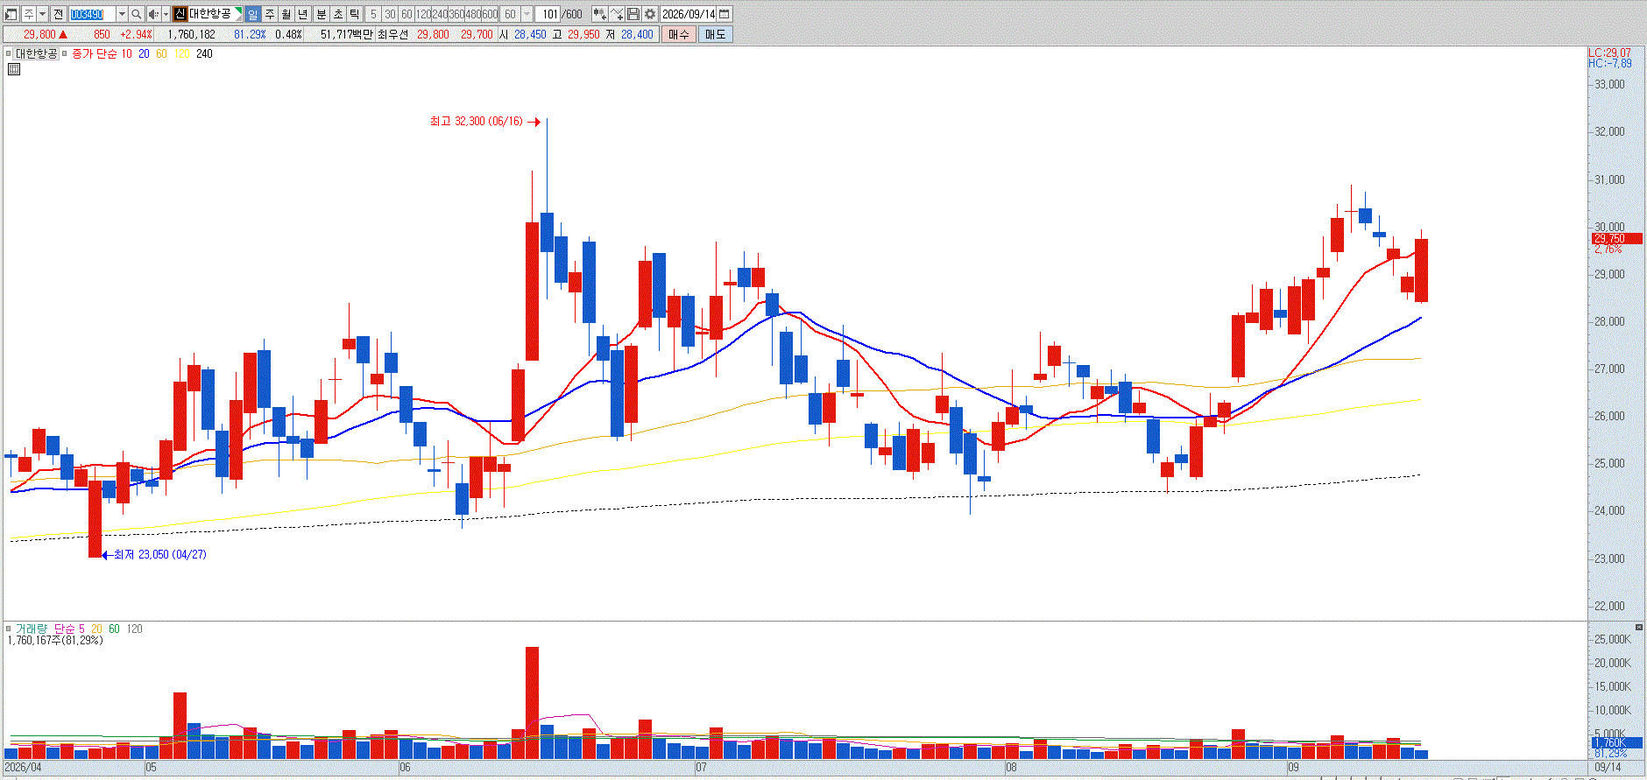Click the 매도 sell button

click(715, 34)
